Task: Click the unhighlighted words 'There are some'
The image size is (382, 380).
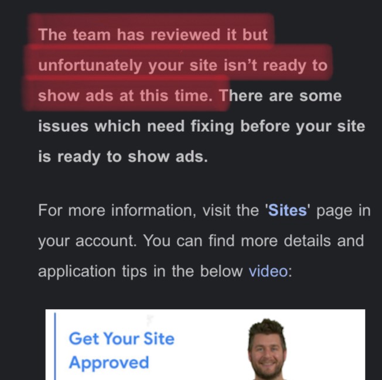Action: tap(280, 95)
